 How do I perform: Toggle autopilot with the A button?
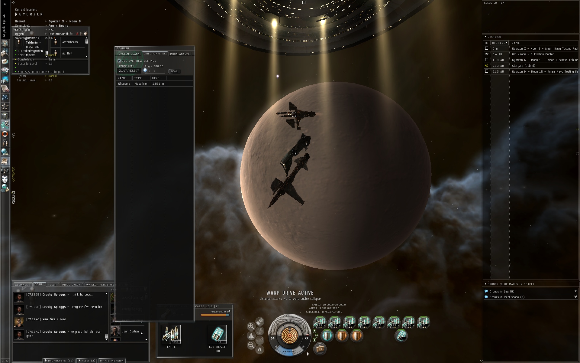(259, 350)
